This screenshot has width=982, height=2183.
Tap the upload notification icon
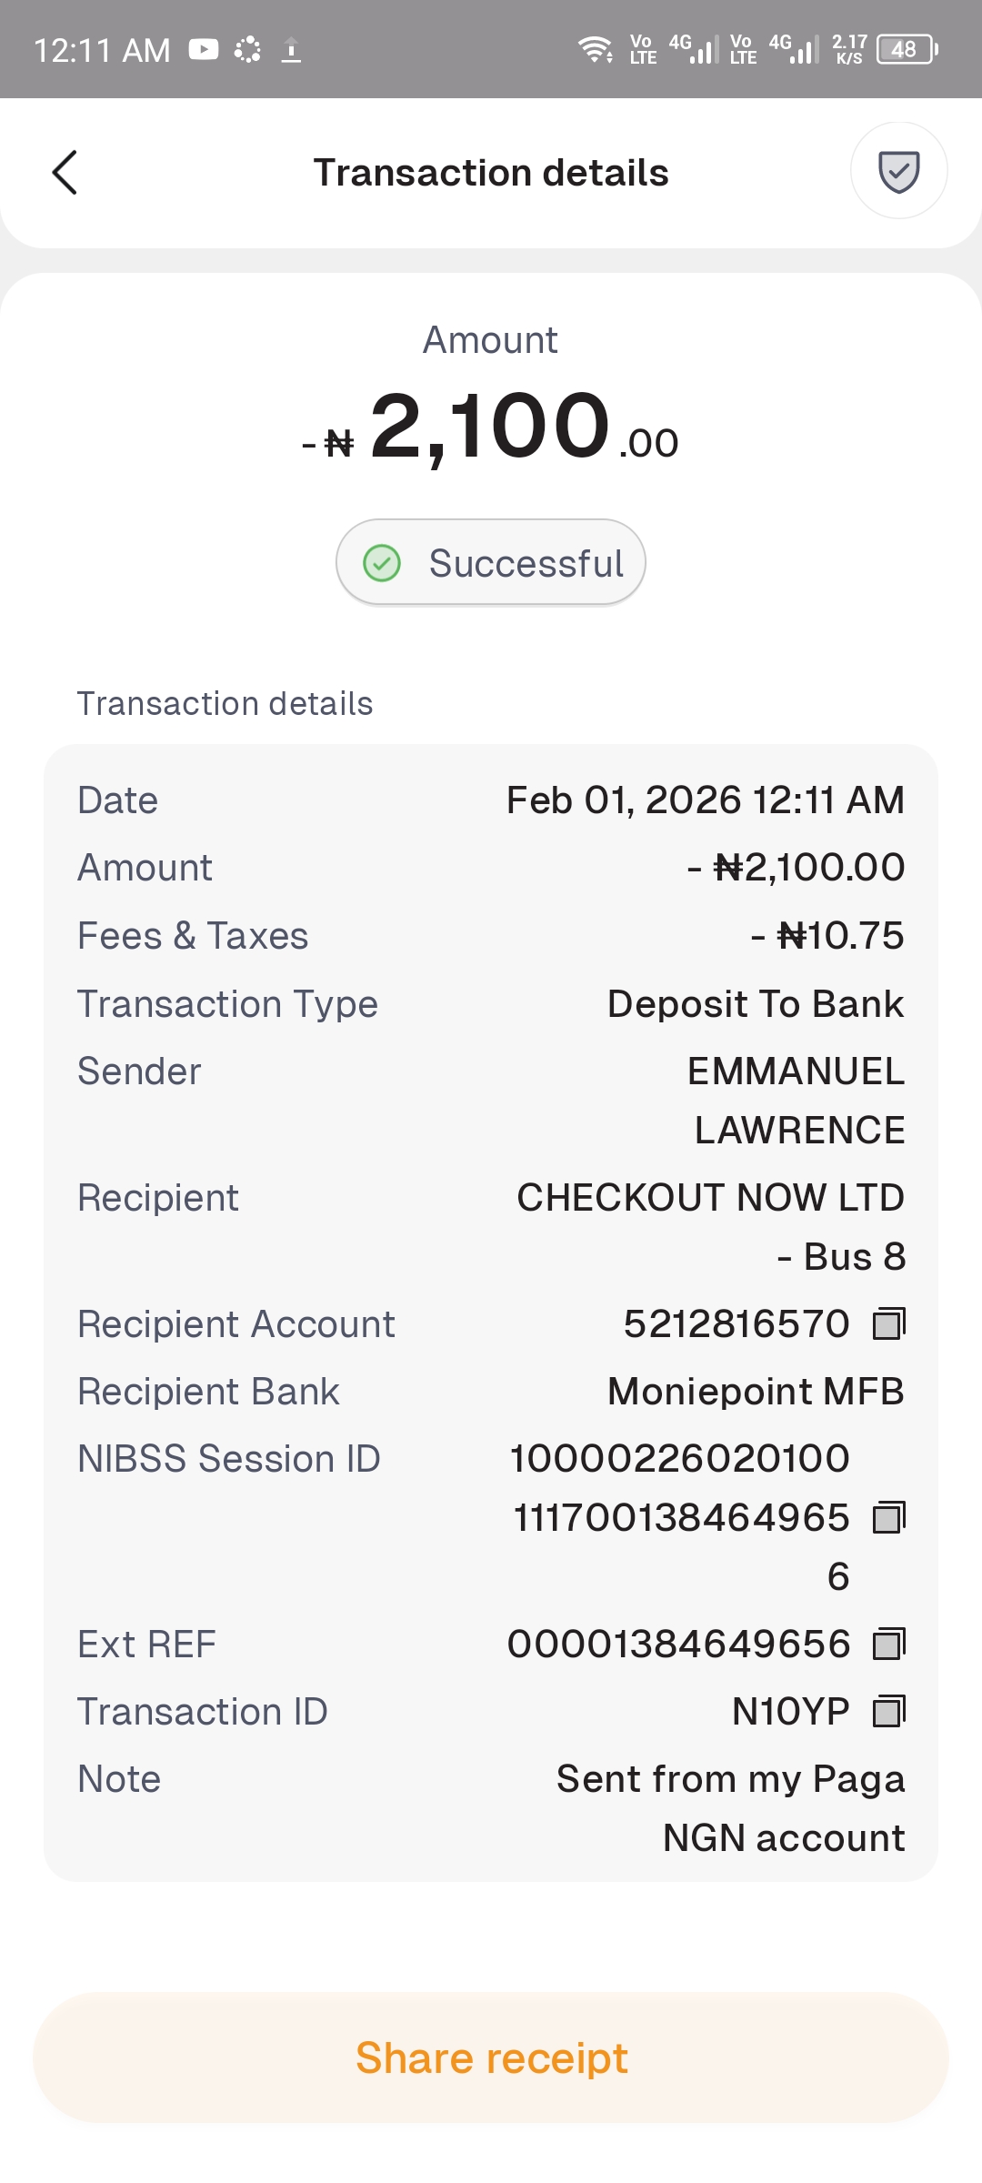point(291,49)
